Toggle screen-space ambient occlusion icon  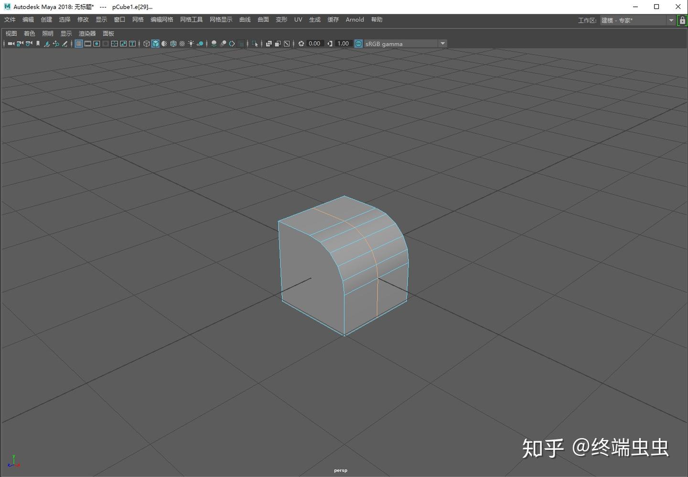tap(213, 43)
